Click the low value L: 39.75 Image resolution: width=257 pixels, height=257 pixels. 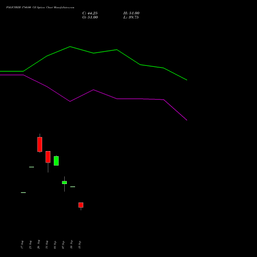pyautogui.click(x=131, y=17)
